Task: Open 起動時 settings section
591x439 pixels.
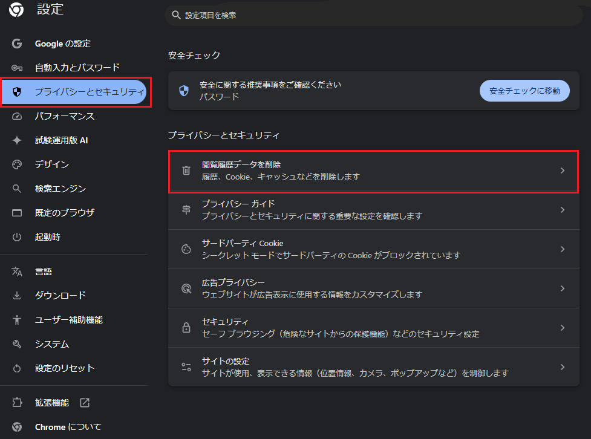Action: click(x=48, y=237)
